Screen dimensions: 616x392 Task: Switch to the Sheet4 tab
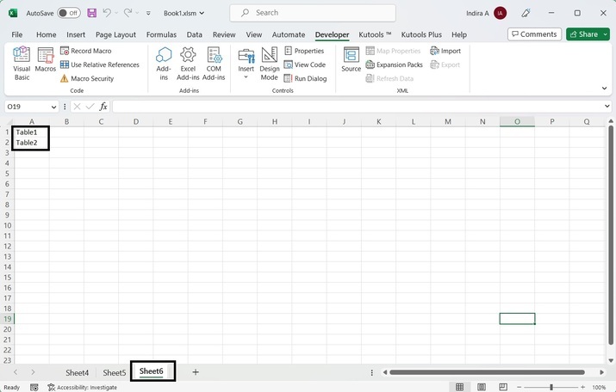(77, 372)
